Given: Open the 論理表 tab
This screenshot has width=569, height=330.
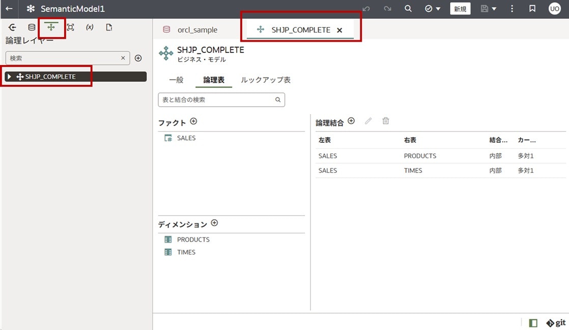Looking at the screenshot, I should [x=214, y=80].
